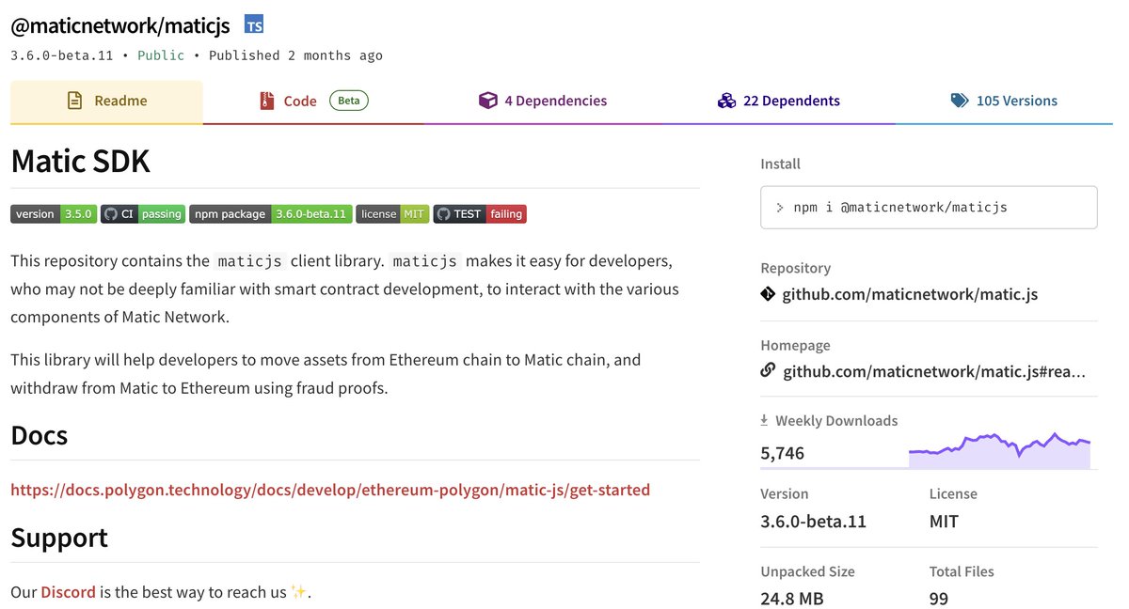Click the Docs heading
This screenshot has width=1129, height=609.
(x=39, y=435)
